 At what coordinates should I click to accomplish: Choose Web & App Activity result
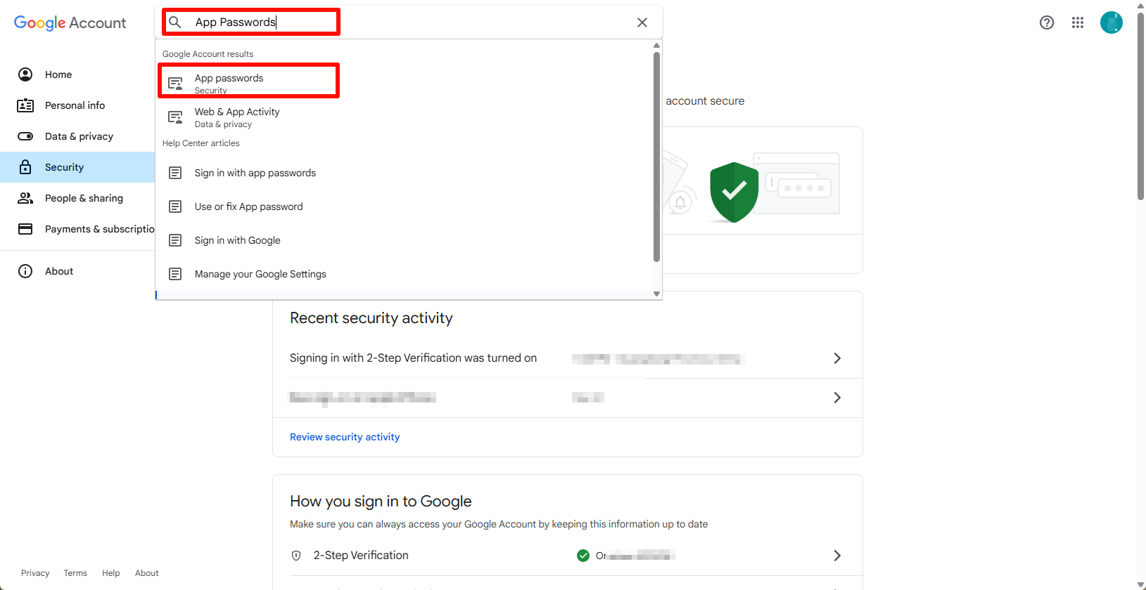pos(237,117)
